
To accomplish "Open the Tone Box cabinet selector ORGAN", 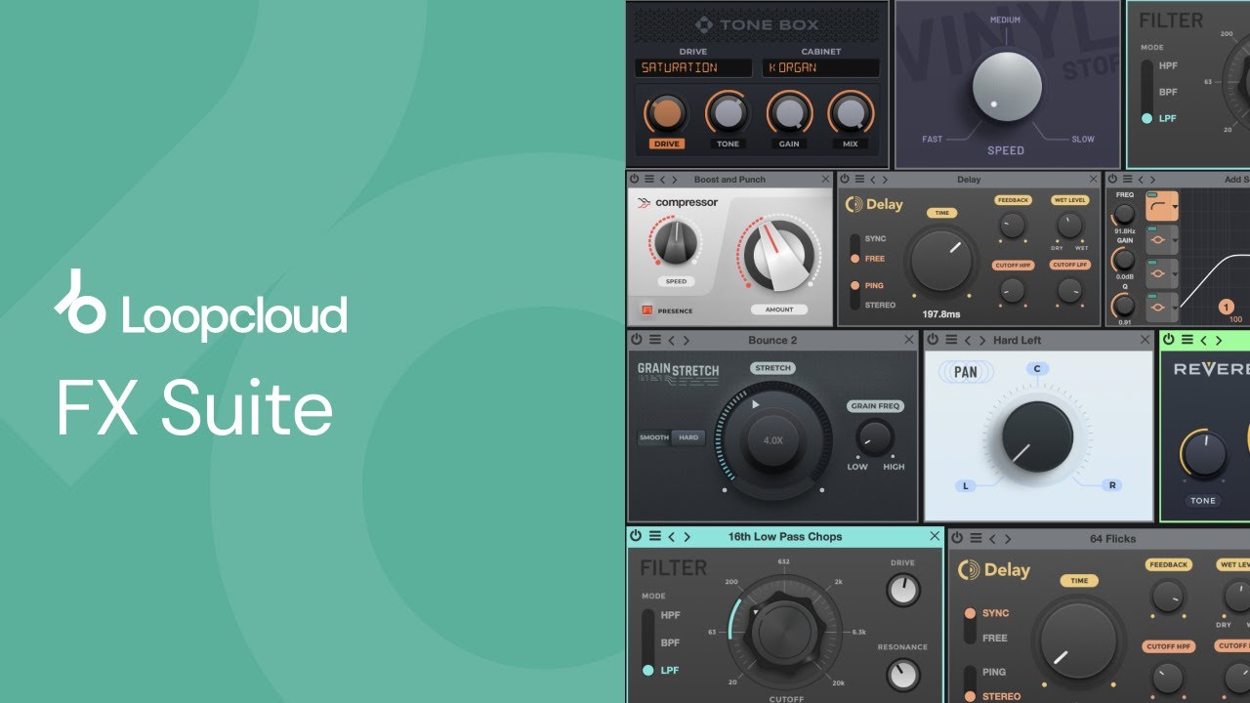I will click(820, 67).
